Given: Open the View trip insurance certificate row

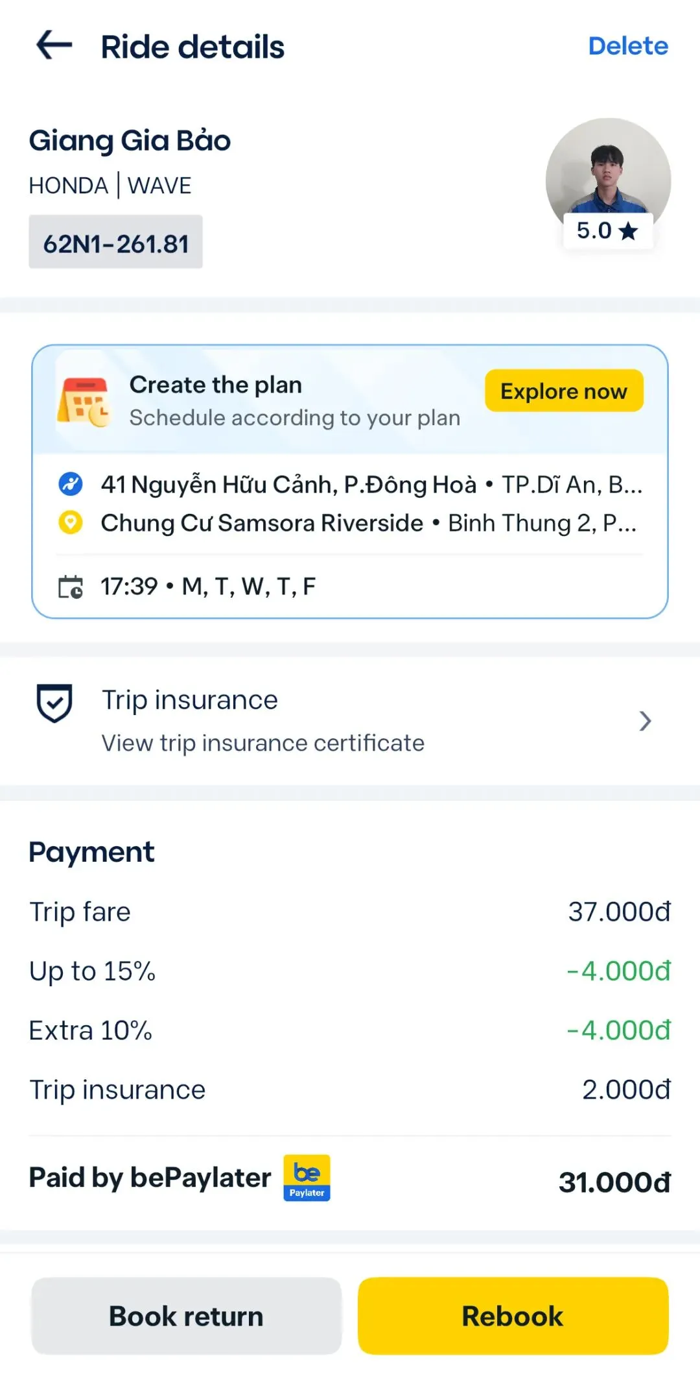Looking at the screenshot, I should (x=262, y=743).
